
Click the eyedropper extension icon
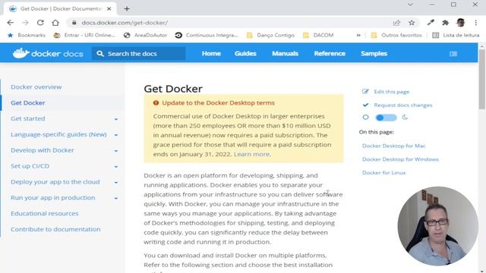pyautogui.click(x=431, y=22)
